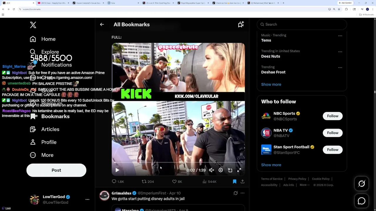Image resolution: width=376 pixels, height=211 pixels.
Task: Click the add bookmark folder icon
Action: click(241, 25)
